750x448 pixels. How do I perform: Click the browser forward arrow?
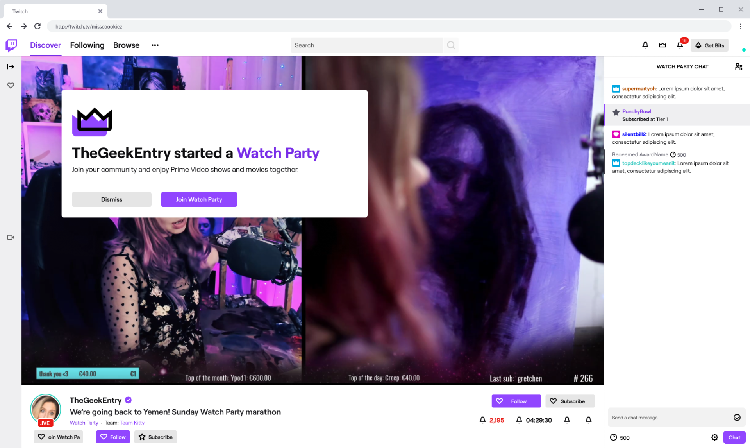pyautogui.click(x=24, y=26)
